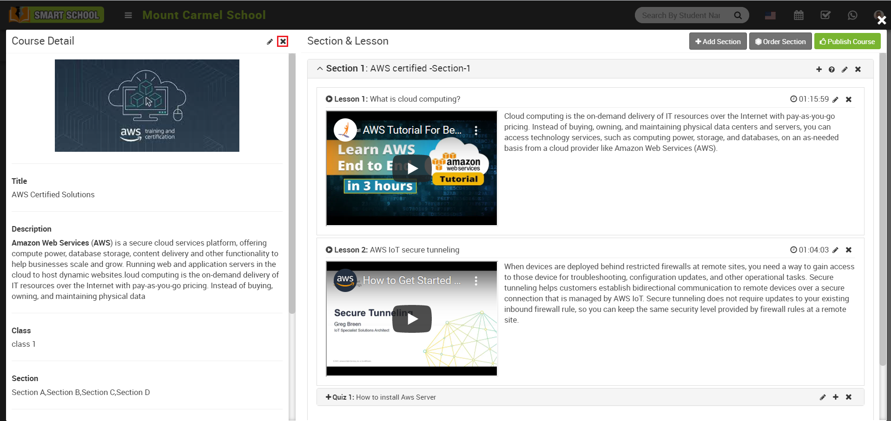Image resolution: width=891 pixels, height=421 pixels.
Task: Open the user profile avatar menu
Action: click(x=878, y=15)
